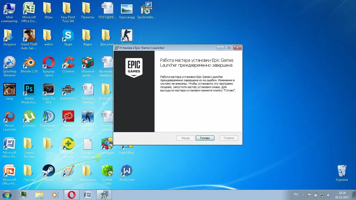Click installer button in taskbar
The image size is (356, 200).
104,195
